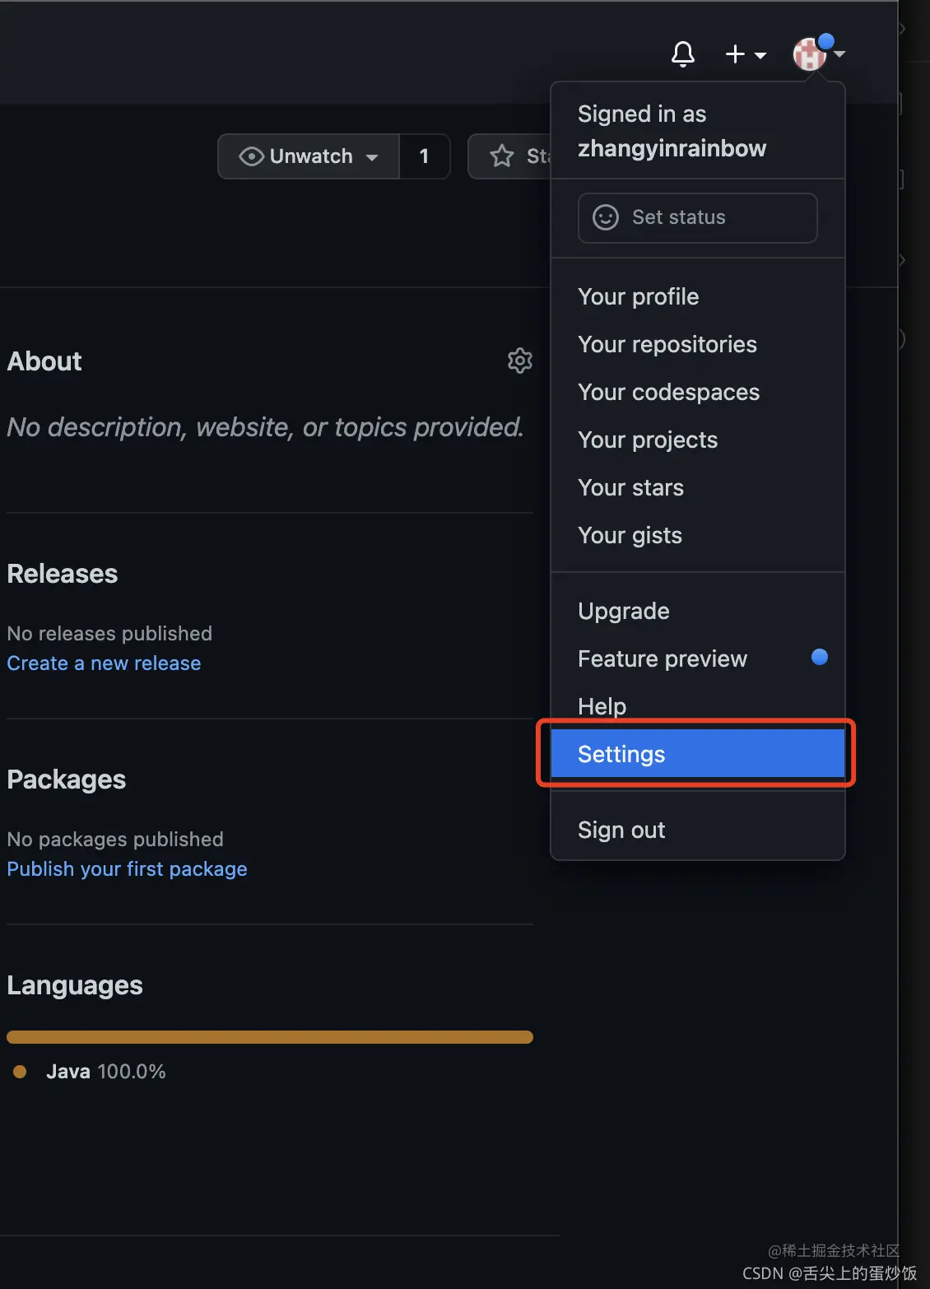
Task: Click the user avatar icon
Action: [810, 54]
